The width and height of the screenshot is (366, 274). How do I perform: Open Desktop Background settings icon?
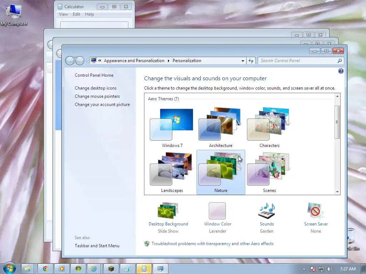(168, 210)
